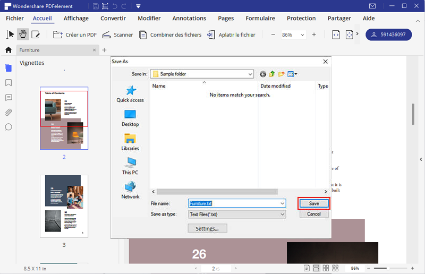
Task: Click Aplatir le fichier
Action: tap(231, 35)
